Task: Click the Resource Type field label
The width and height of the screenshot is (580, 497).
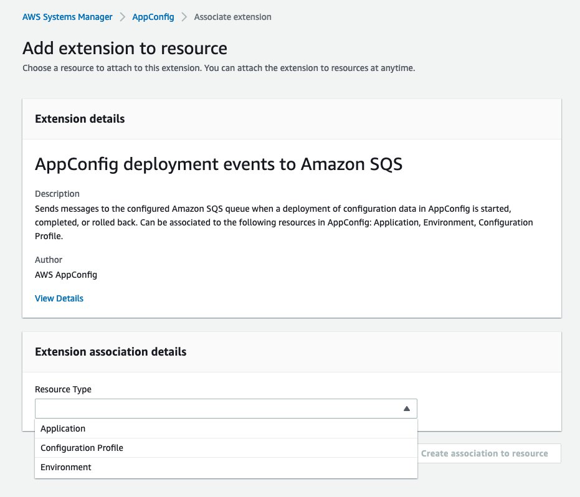Action: (63, 389)
